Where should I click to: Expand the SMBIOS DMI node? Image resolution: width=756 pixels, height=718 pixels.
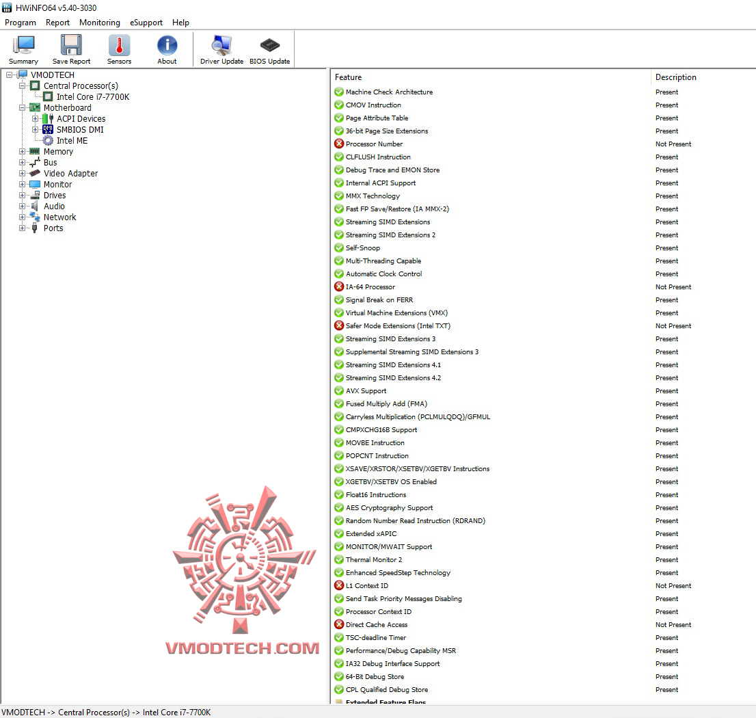click(35, 129)
